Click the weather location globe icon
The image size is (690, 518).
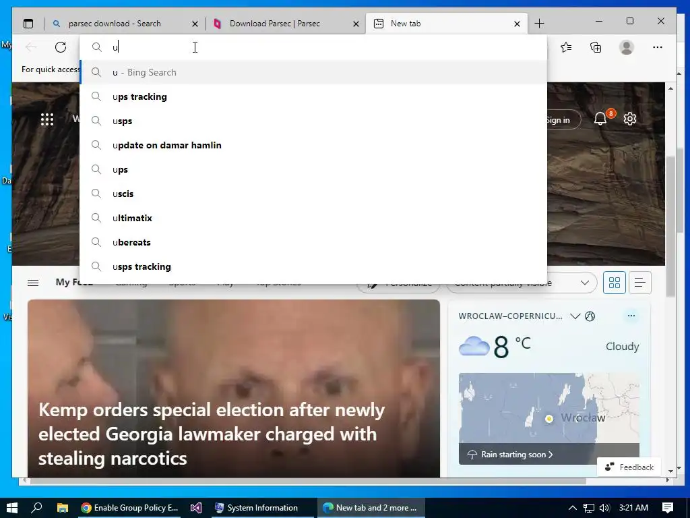[590, 316]
